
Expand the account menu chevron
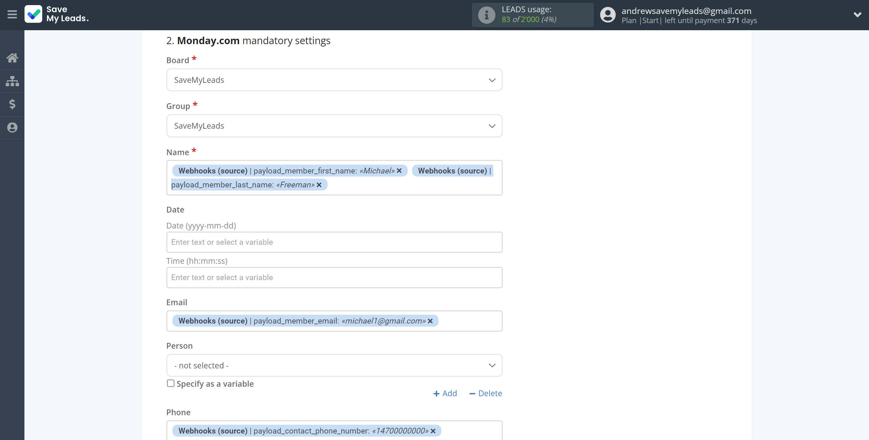point(857,15)
